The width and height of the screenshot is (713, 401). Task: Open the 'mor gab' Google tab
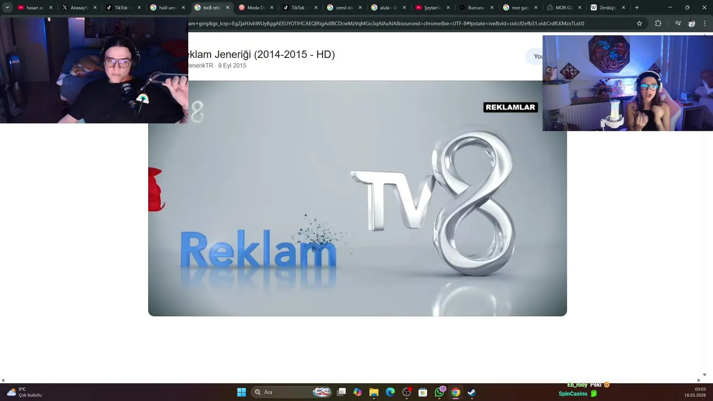pyautogui.click(x=520, y=8)
